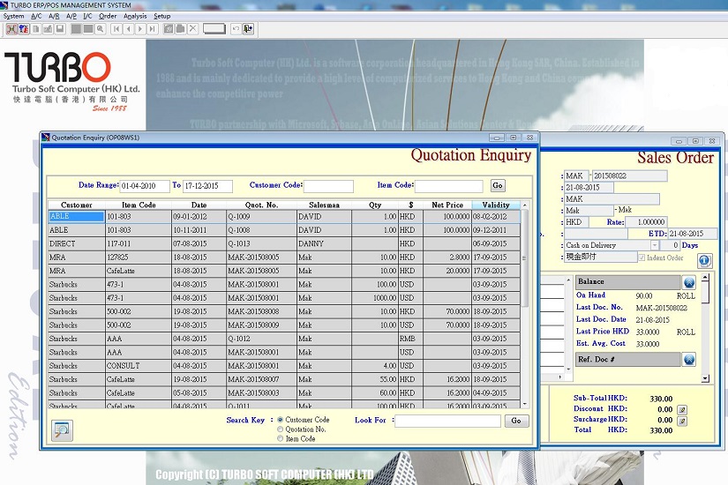Click the blue info icon in Sales Order
Viewport: 728px width, 485px height.
tap(704, 260)
